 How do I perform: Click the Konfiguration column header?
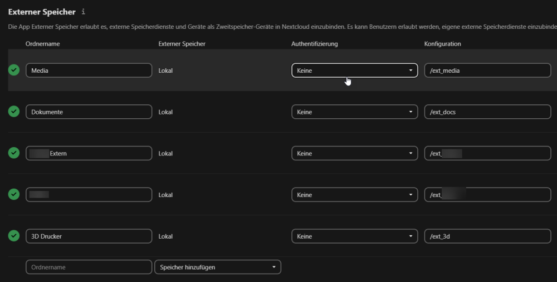pyautogui.click(x=443, y=44)
